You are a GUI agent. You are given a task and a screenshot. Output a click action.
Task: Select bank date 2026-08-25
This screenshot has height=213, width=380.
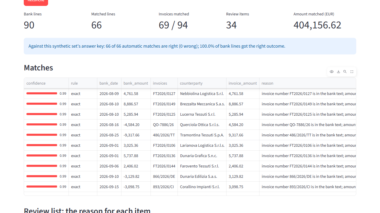pos(109,135)
